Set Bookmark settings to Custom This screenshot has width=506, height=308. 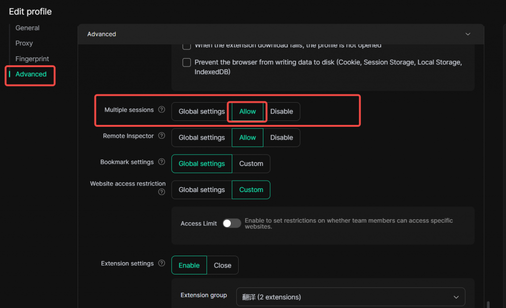pyautogui.click(x=251, y=164)
